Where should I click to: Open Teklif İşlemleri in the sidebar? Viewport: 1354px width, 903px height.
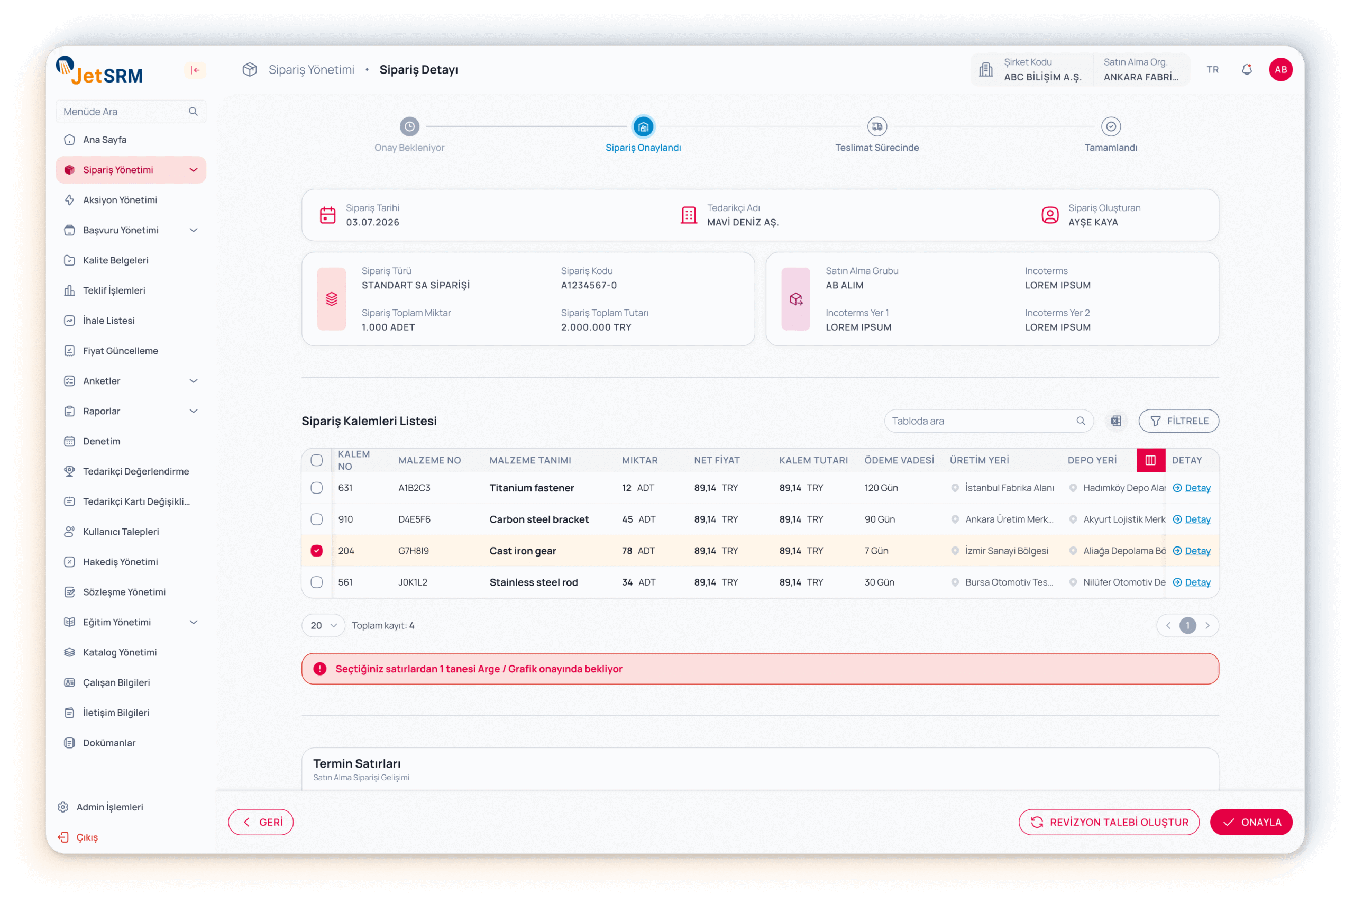[x=114, y=290]
